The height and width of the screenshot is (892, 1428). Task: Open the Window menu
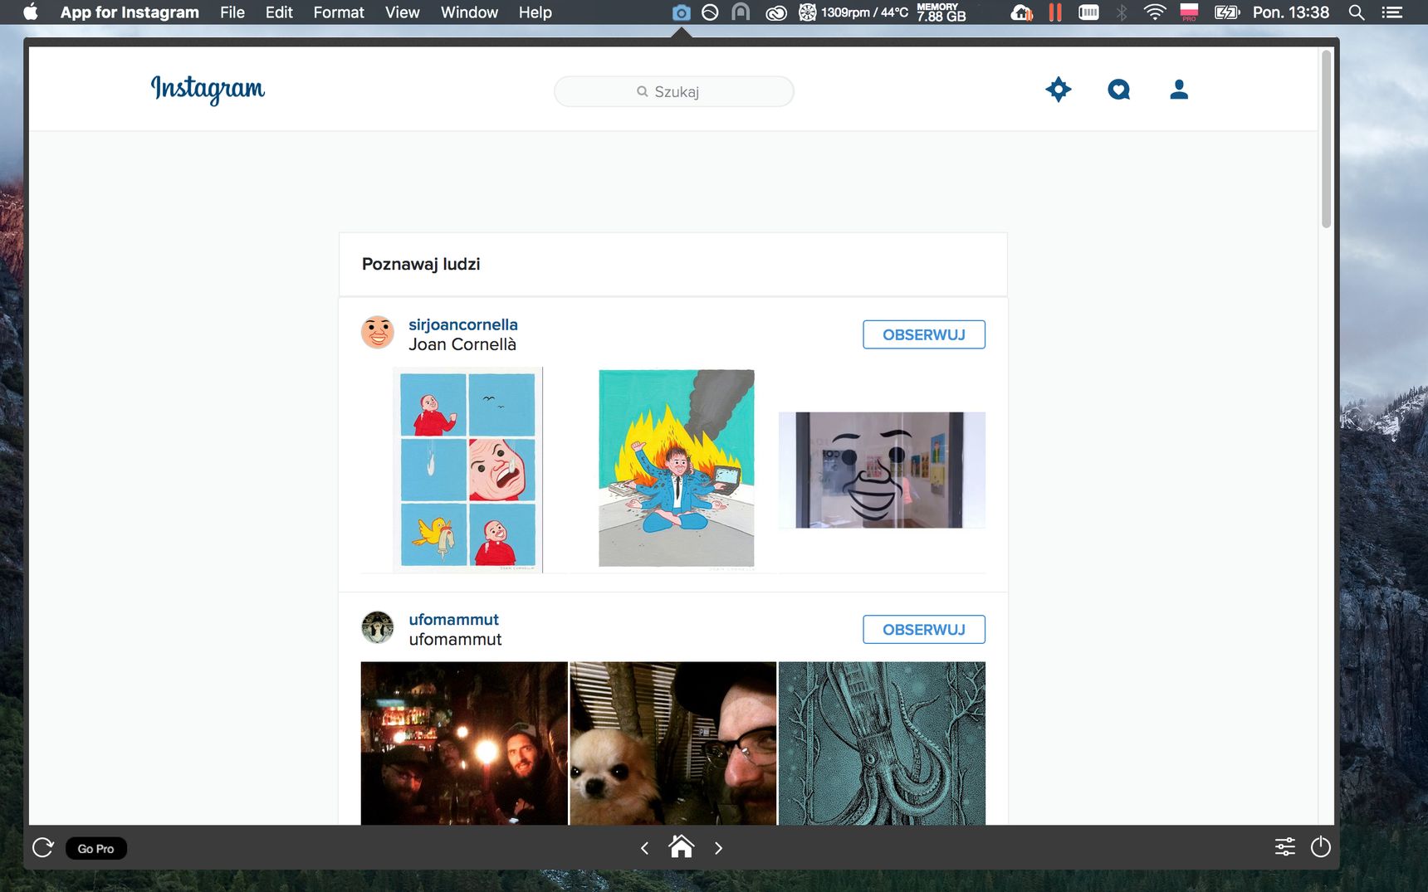coord(469,12)
